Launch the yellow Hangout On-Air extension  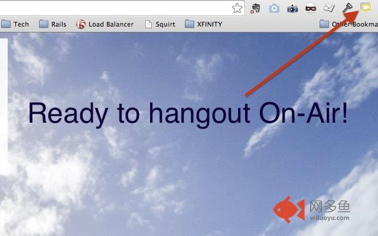tap(366, 8)
